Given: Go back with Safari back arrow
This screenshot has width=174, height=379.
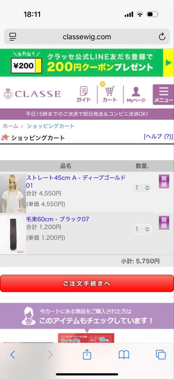Looking at the screenshot, I should [13, 354].
